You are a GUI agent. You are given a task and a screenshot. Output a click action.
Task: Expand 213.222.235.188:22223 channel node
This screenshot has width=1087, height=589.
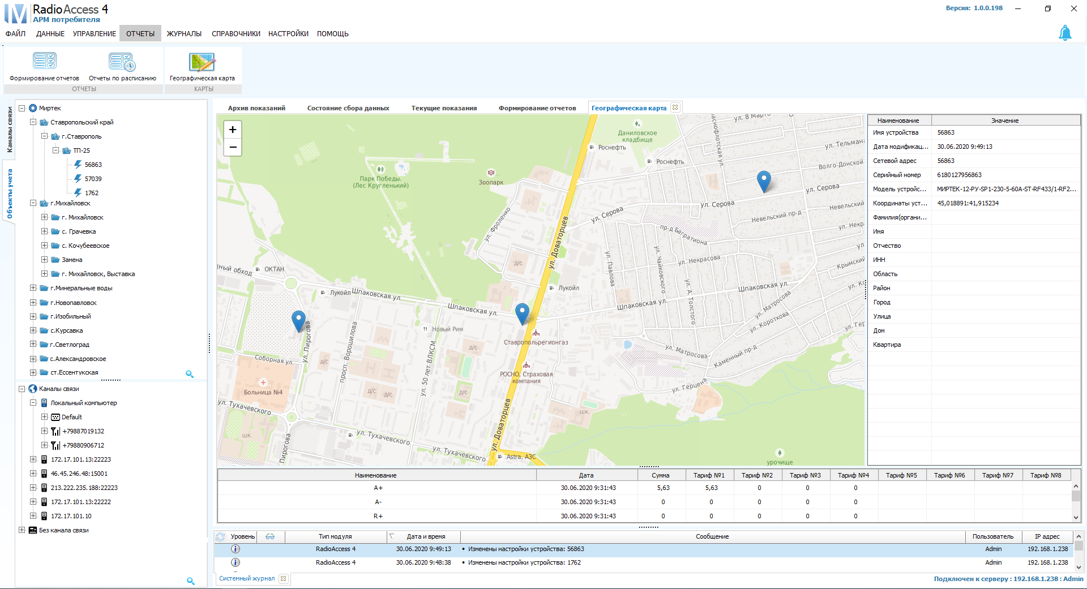(33, 488)
